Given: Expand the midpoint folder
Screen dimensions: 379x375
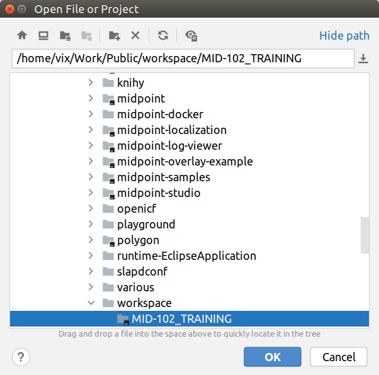Looking at the screenshot, I should [91, 98].
